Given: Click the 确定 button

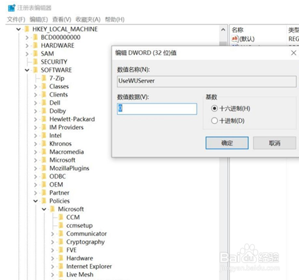Looking at the screenshot, I should click(x=227, y=143).
